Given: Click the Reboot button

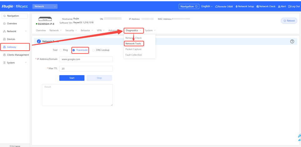Looking at the screenshot, I should (x=289, y=21).
